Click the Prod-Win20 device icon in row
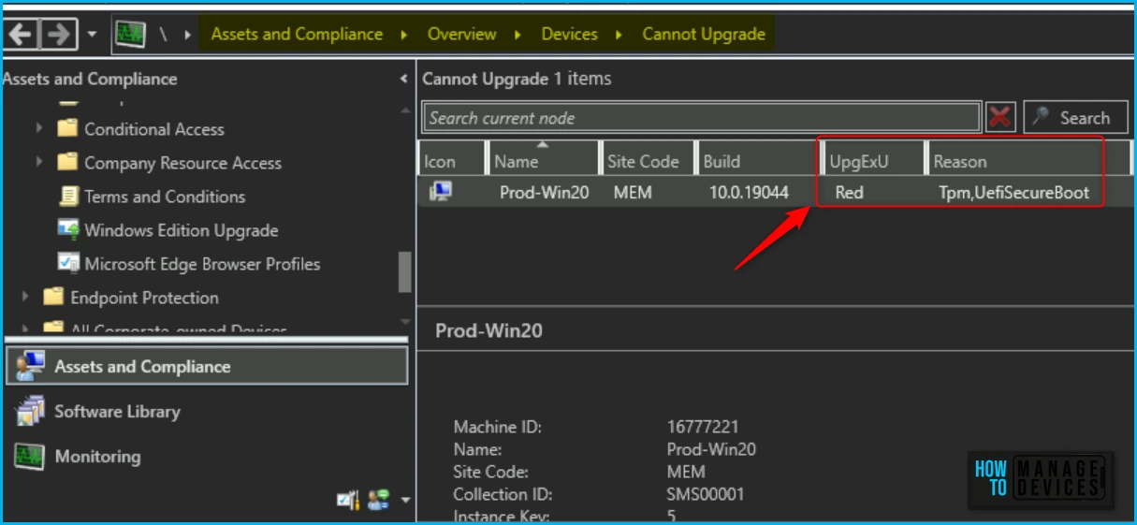The width and height of the screenshot is (1137, 525). point(439,192)
